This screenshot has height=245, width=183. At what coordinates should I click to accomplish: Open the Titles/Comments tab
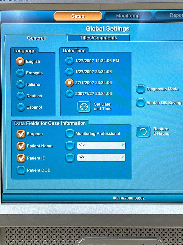tap(98, 38)
